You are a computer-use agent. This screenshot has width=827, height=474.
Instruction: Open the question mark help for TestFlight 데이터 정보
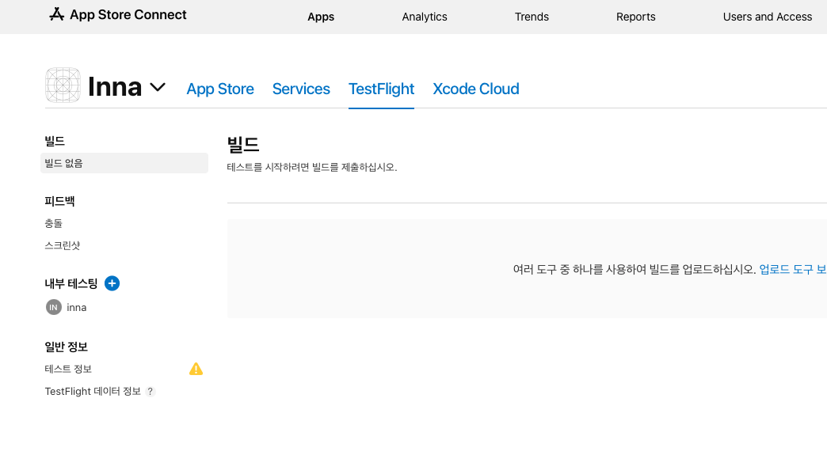[151, 392]
